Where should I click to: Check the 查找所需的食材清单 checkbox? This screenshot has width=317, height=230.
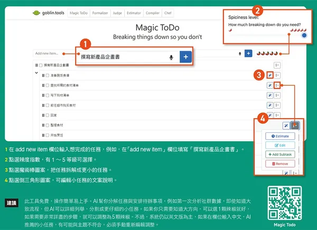click(48, 85)
